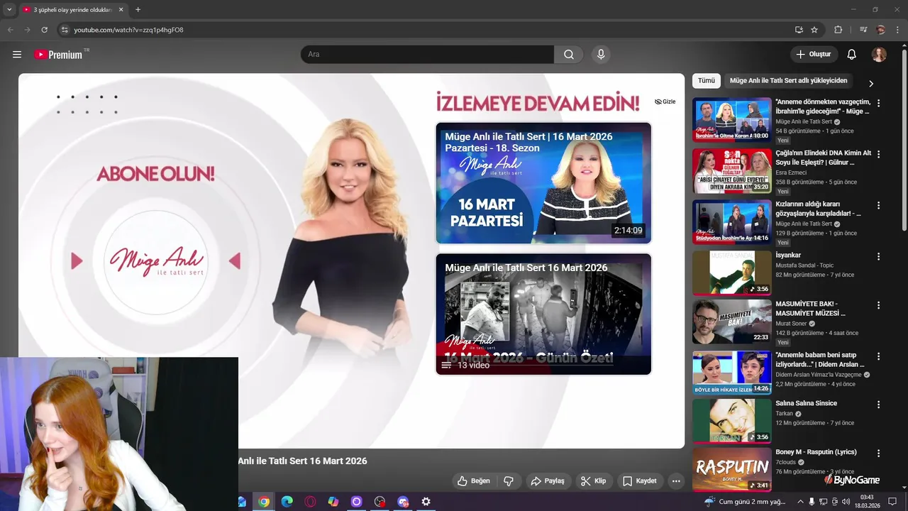908x511 pixels.
Task: Open options for "Kızlarının aldığı kararı" video
Action: [879, 205]
